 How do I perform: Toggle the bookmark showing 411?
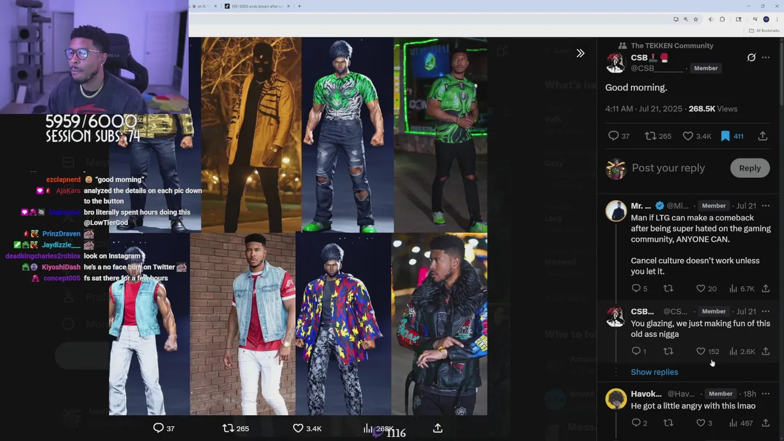tap(725, 136)
